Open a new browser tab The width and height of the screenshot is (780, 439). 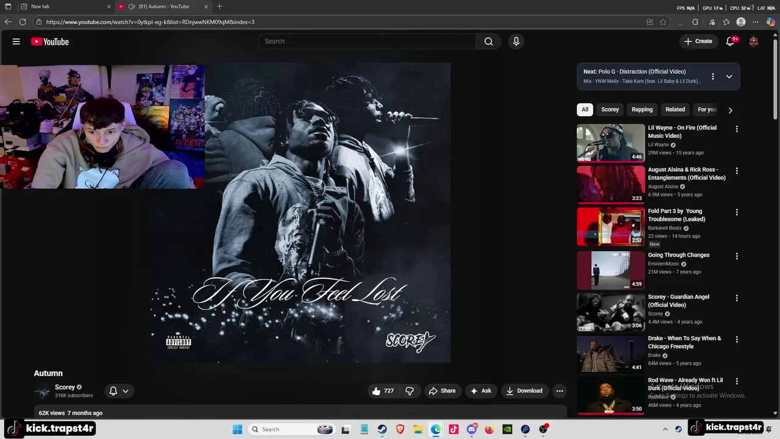click(219, 7)
